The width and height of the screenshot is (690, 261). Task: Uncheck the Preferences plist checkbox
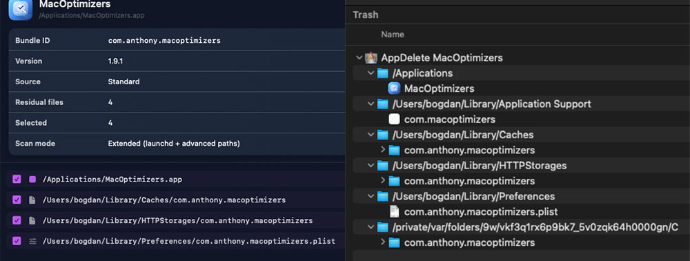click(x=17, y=241)
